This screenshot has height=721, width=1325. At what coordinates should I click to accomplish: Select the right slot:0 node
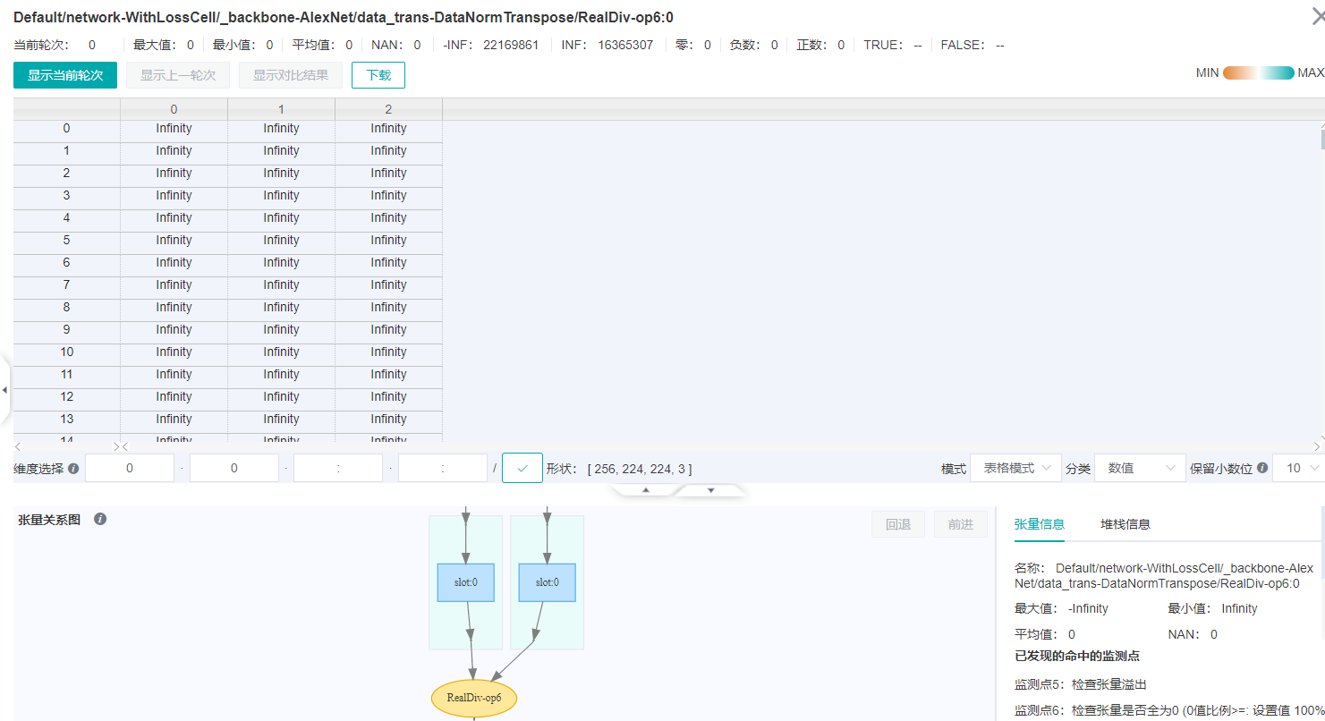tap(547, 582)
